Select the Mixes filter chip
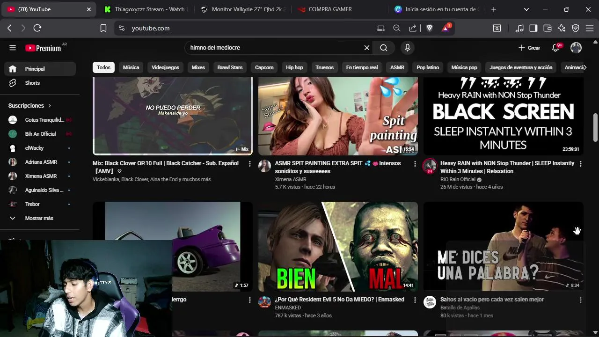 (198, 67)
